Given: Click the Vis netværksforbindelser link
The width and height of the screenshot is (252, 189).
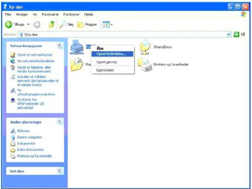Looking at the screenshot, I should (x=36, y=61).
